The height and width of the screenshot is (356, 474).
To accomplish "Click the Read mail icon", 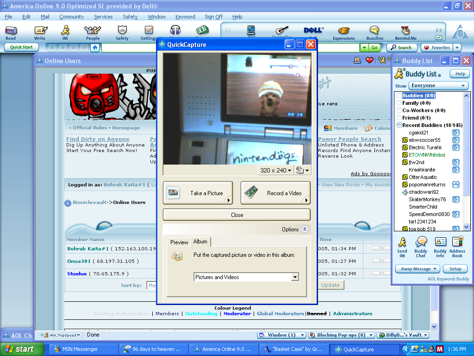I will (x=11, y=32).
